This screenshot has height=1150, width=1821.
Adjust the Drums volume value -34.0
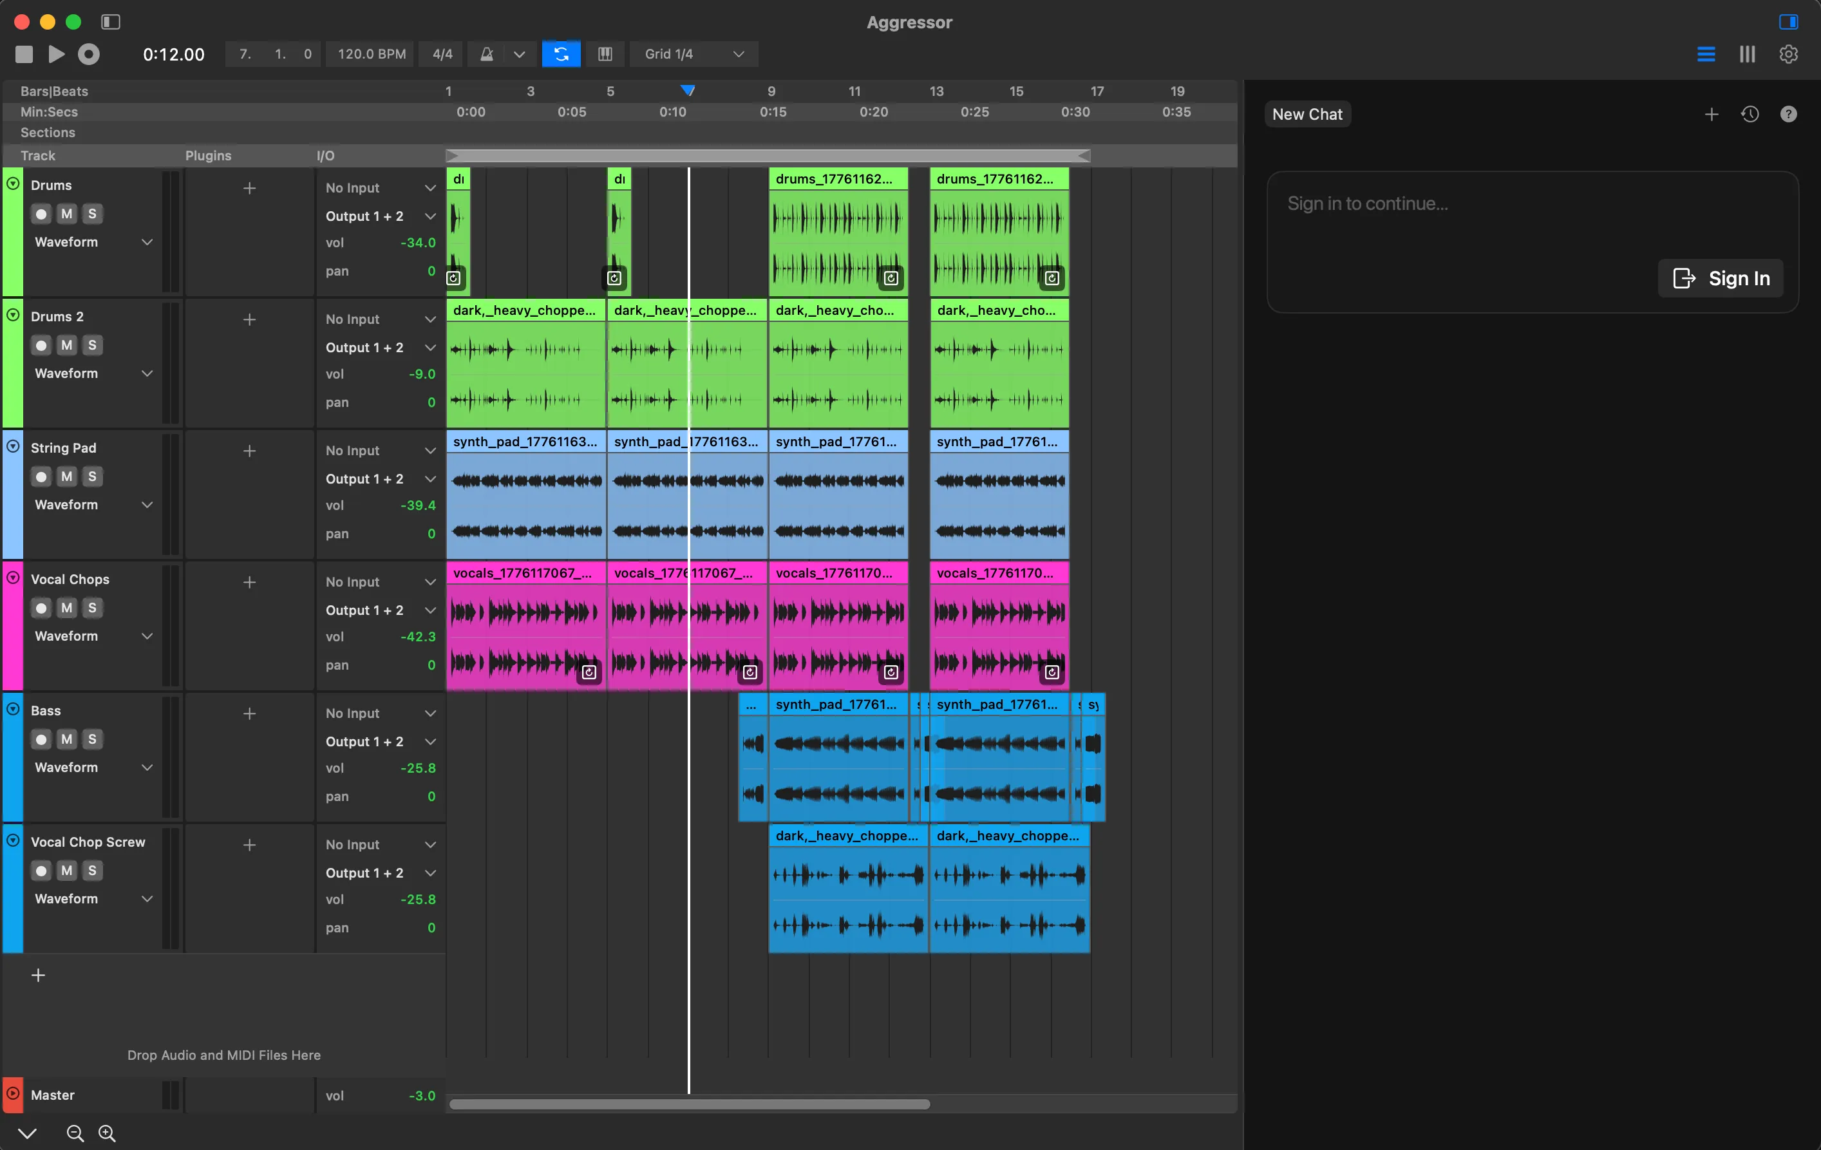[418, 243]
